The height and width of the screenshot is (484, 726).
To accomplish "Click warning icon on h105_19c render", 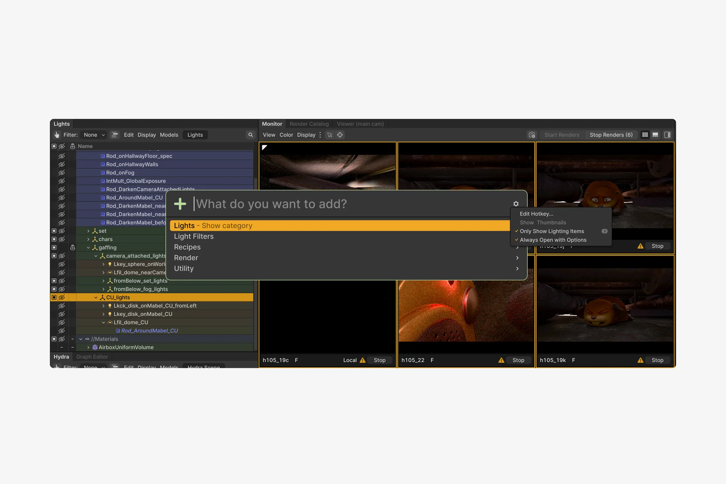I will (363, 360).
